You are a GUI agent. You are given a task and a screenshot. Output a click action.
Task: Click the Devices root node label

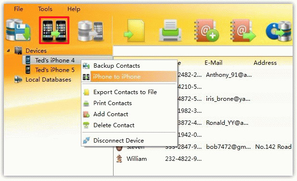[36, 50]
